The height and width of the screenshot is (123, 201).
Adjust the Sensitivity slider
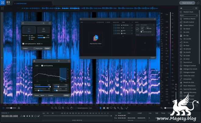[x=44, y=37]
